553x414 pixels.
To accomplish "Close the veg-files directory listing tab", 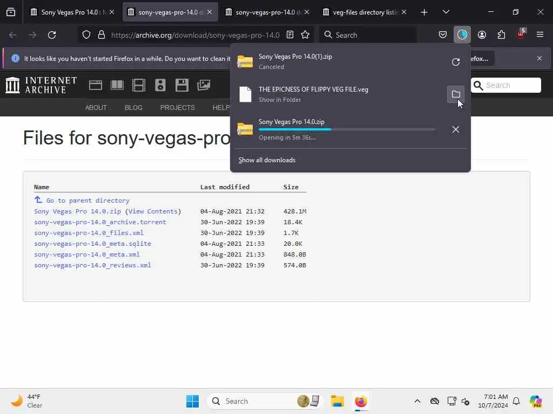I will click(404, 12).
